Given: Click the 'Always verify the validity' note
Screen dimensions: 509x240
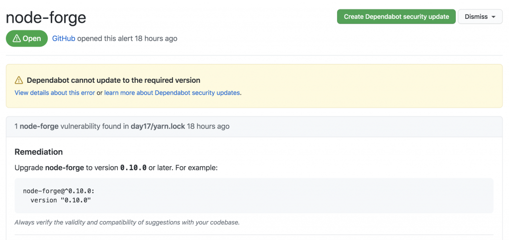Looking at the screenshot, I should tap(127, 222).
